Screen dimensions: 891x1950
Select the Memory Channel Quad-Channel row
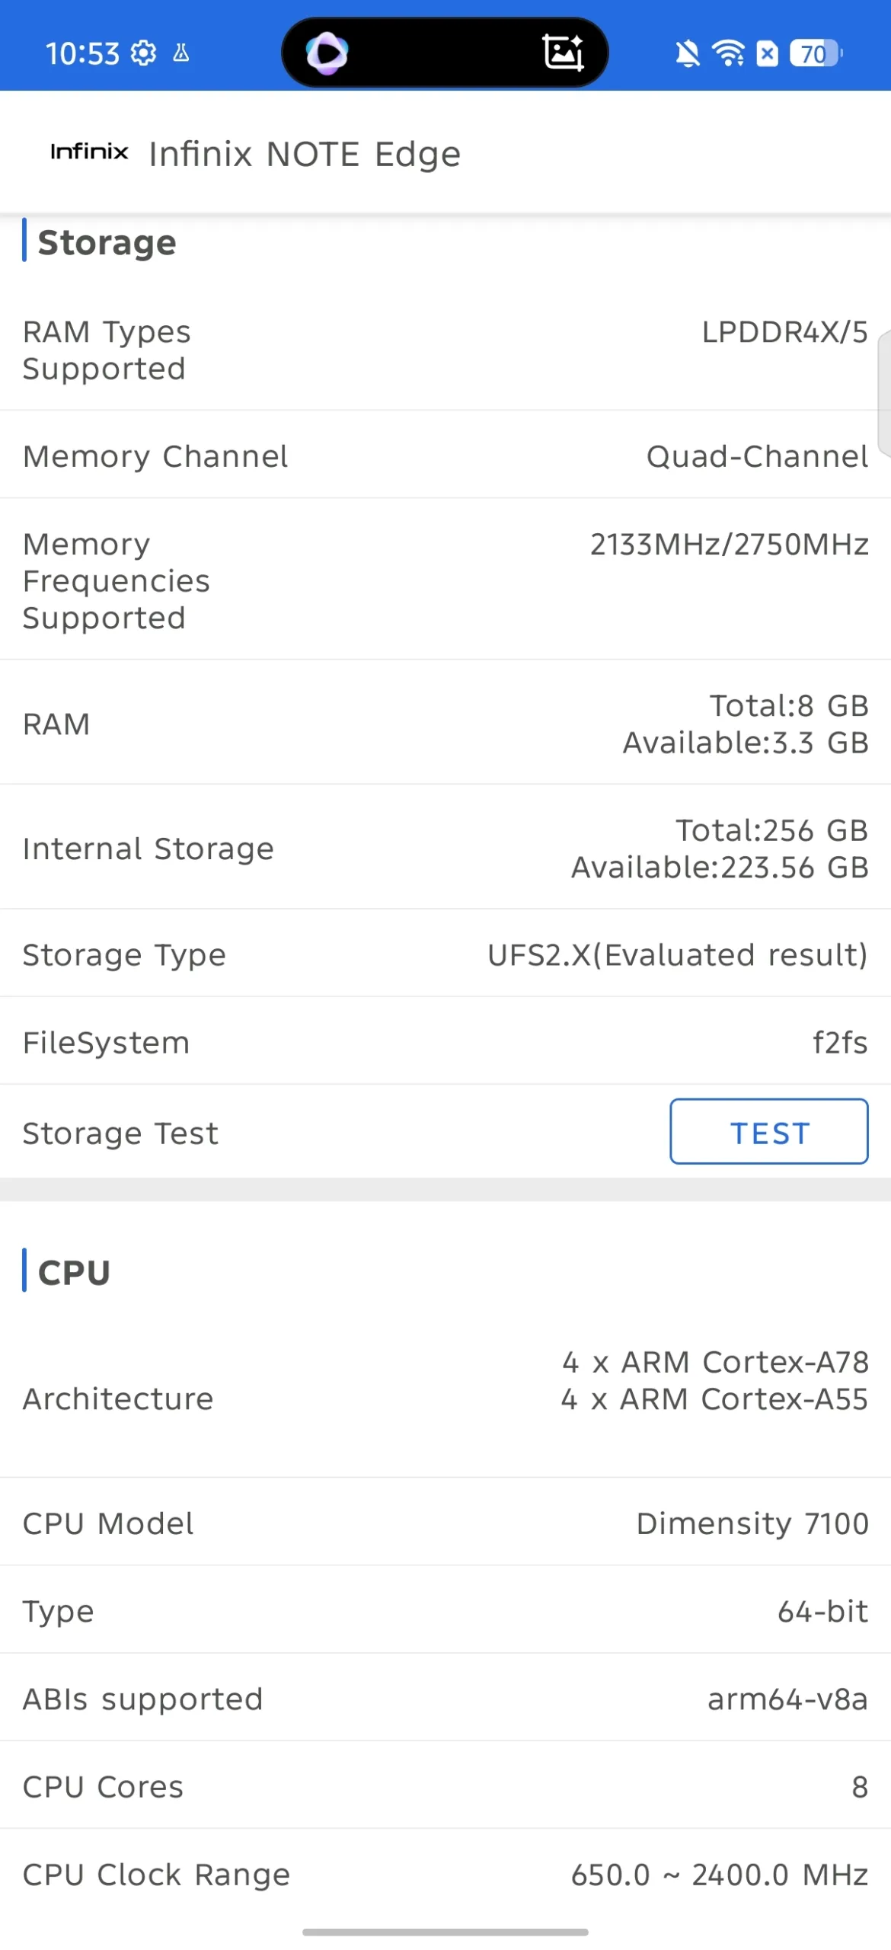(x=445, y=456)
